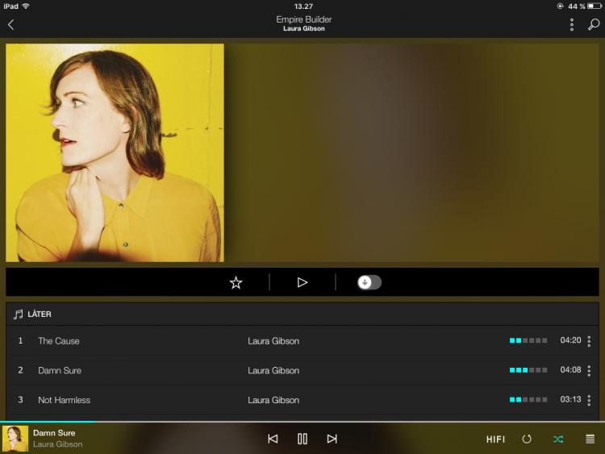Open options for The Cause track
Image resolution: width=605 pixels, height=454 pixels.
(589, 341)
